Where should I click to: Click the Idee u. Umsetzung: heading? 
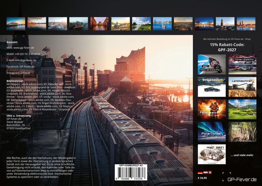pos(19,116)
